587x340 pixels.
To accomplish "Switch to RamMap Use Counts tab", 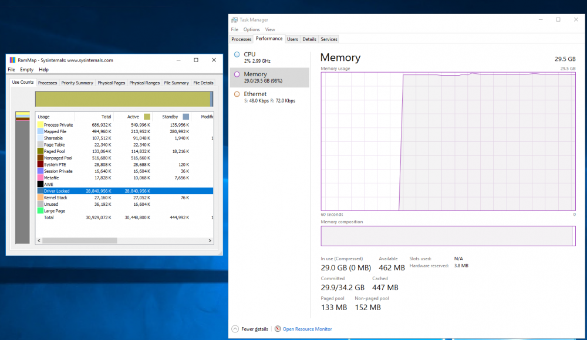I will (22, 82).
